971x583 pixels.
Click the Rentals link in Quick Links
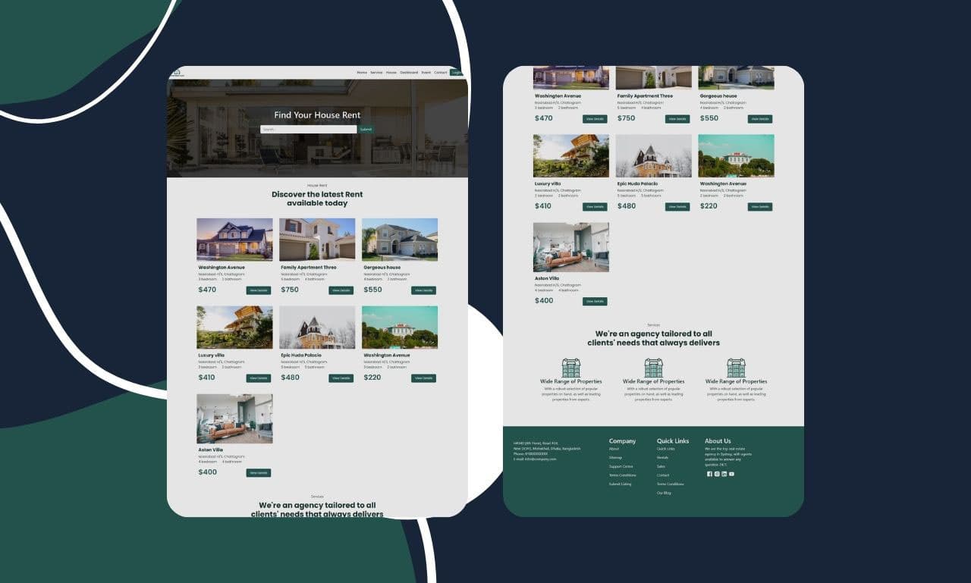(x=662, y=458)
